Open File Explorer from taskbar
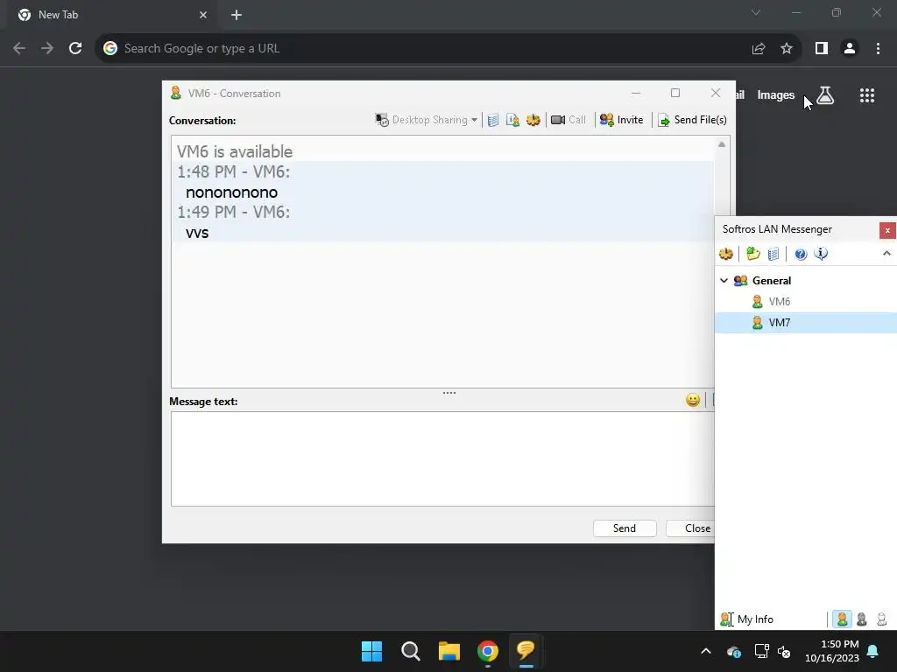This screenshot has width=897, height=672. pos(449,651)
